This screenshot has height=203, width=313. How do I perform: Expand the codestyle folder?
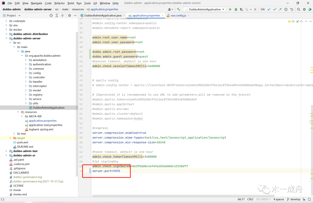pyautogui.click(x=6, y=21)
